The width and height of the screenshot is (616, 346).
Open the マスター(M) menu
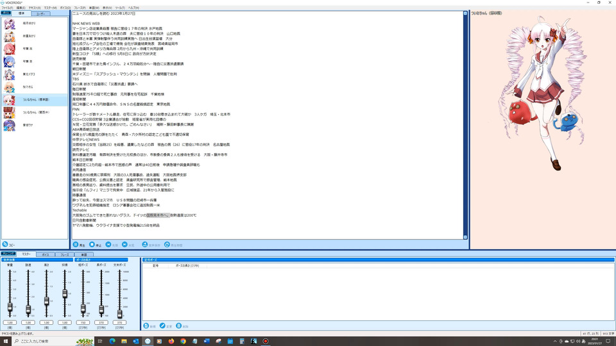[50, 8]
